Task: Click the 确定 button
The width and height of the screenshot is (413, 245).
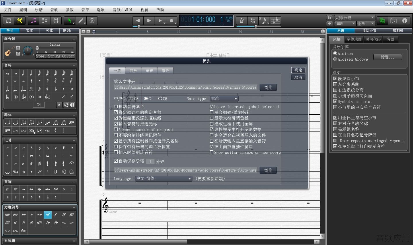Action: pos(298,70)
